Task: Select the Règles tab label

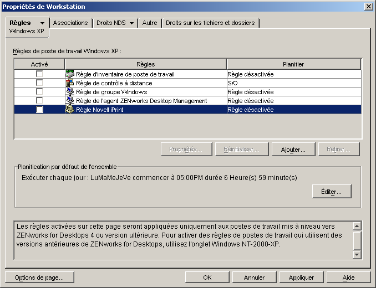Action: (20, 23)
